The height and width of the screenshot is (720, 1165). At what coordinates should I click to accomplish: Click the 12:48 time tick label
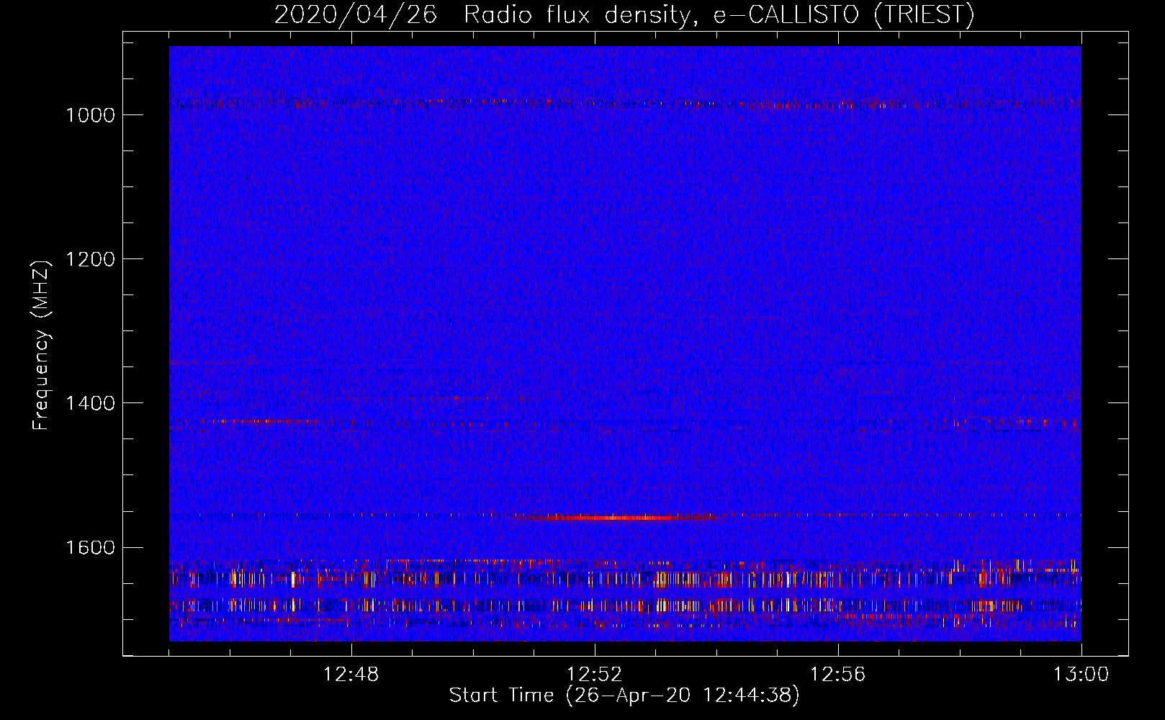coord(351,675)
